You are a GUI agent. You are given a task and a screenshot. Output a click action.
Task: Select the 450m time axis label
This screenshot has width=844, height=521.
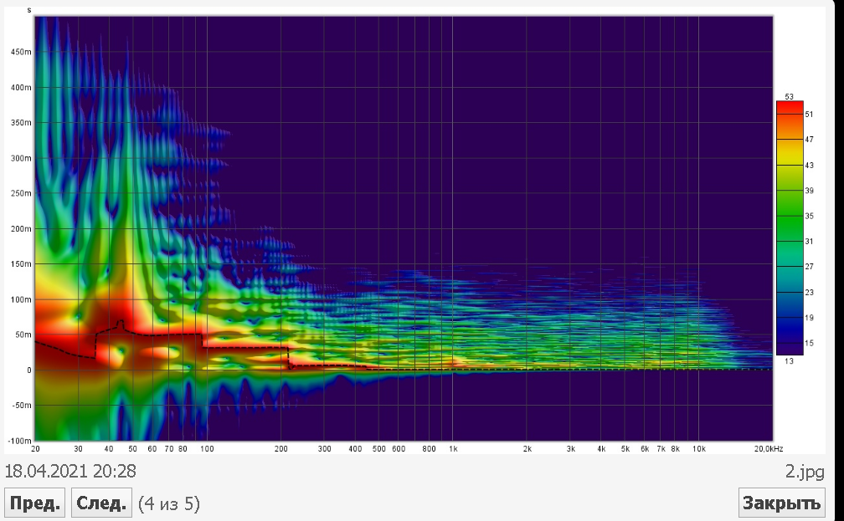point(22,52)
